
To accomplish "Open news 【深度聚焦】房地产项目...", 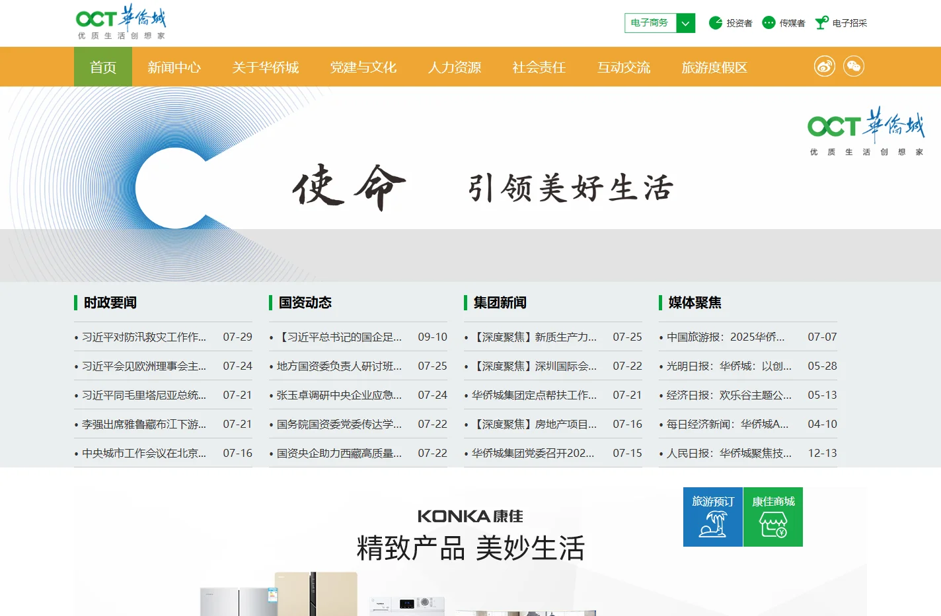I will [534, 424].
